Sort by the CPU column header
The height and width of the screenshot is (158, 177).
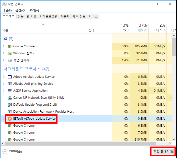pos(121,28)
